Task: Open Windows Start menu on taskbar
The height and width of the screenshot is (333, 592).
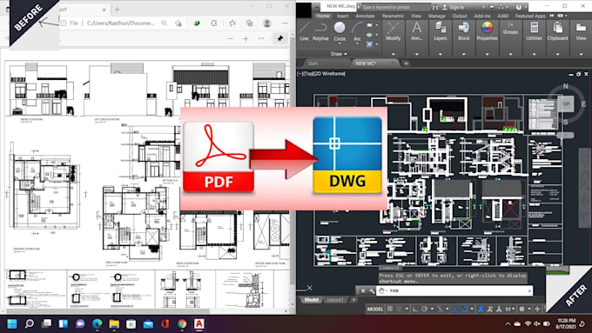Action: coord(12,324)
